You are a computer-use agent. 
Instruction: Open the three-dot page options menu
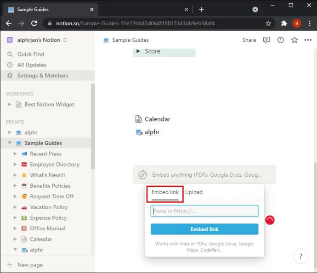308,40
